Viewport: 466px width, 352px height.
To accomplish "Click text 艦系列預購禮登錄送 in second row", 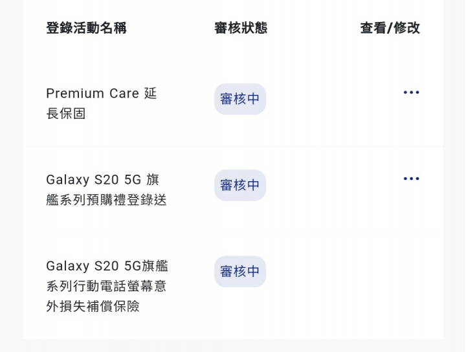I will 106,199.
